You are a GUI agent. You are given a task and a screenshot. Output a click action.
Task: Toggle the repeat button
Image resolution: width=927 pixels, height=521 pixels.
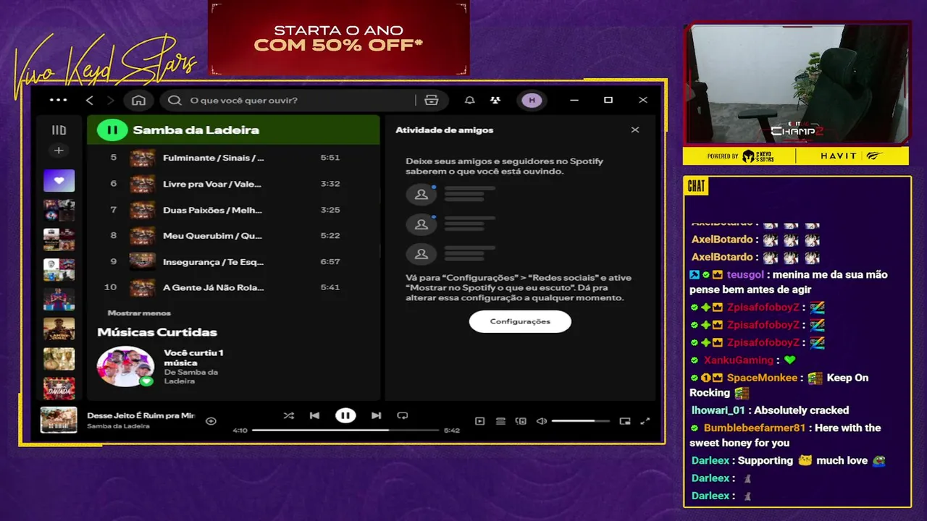(x=403, y=415)
